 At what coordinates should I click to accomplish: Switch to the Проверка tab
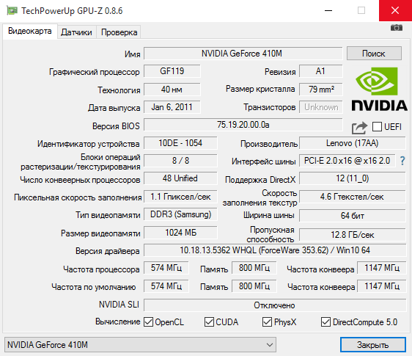[x=119, y=32]
